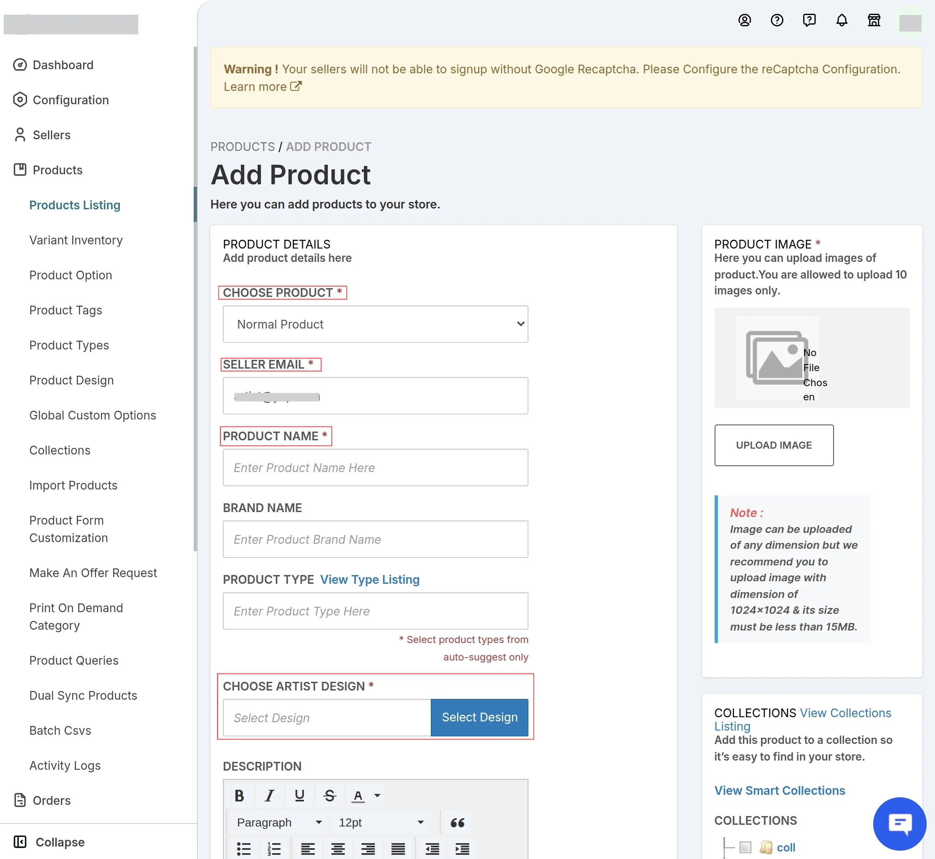Screen dimensions: 935x859
Task: Click the Brand Name input field
Action: (375, 539)
